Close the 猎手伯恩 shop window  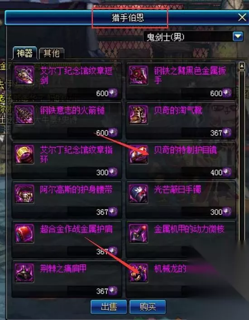pyautogui.click(x=242, y=18)
